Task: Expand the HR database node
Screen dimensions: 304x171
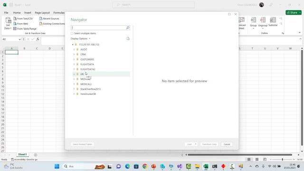Action: tap(74, 74)
